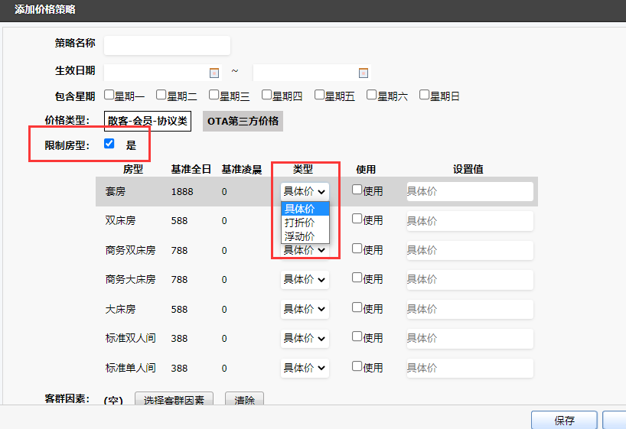This screenshot has width=626, height=429.
Task: Click the 商务双床房 room type name
Action: (x=131, y=250)
